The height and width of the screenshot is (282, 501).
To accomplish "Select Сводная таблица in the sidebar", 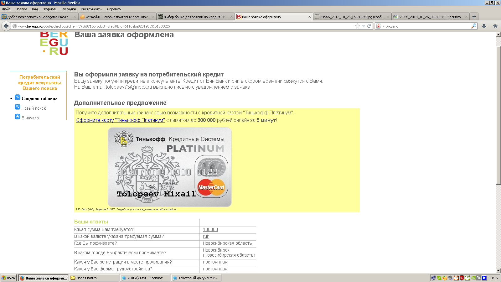I will pos(39,98).
